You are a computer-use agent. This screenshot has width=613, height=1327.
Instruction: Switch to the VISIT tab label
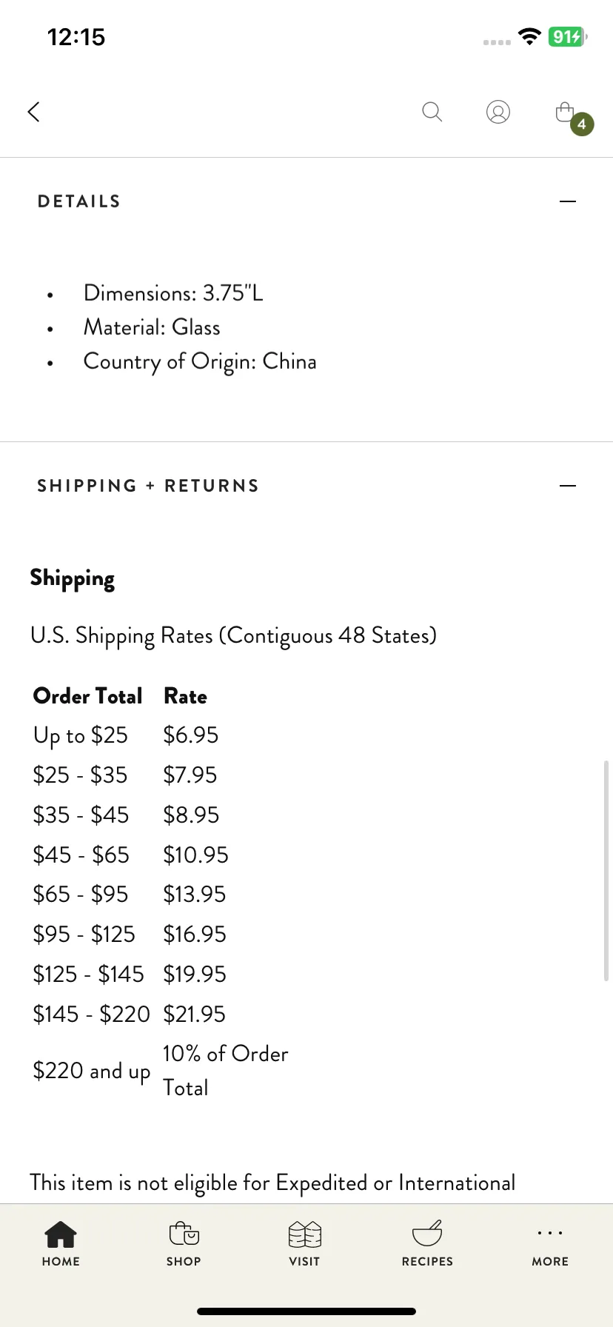pyautogui.click(x=304, y=1261)
